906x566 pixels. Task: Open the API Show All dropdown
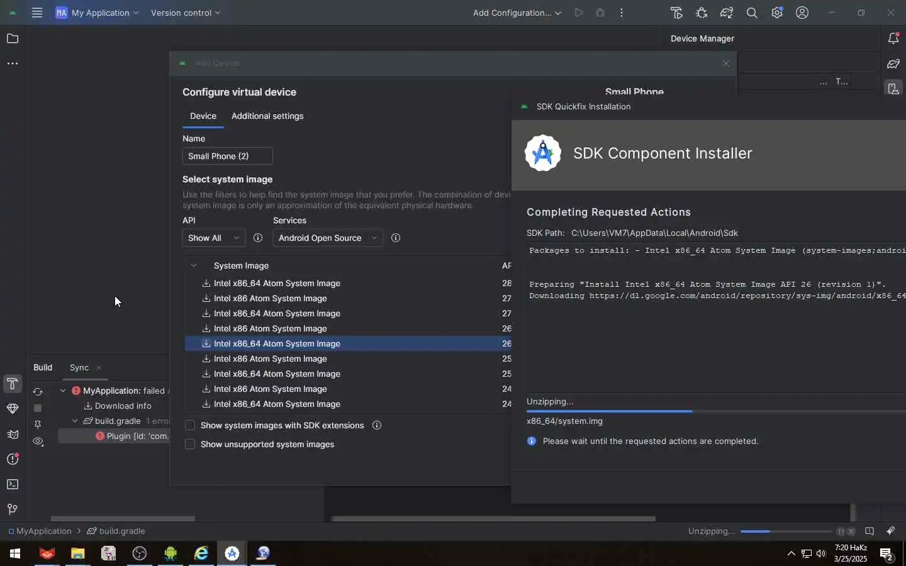pos(213,238)
